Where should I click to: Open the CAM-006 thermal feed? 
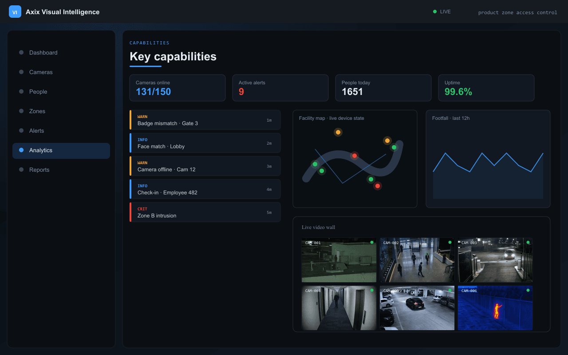(495, 308)
